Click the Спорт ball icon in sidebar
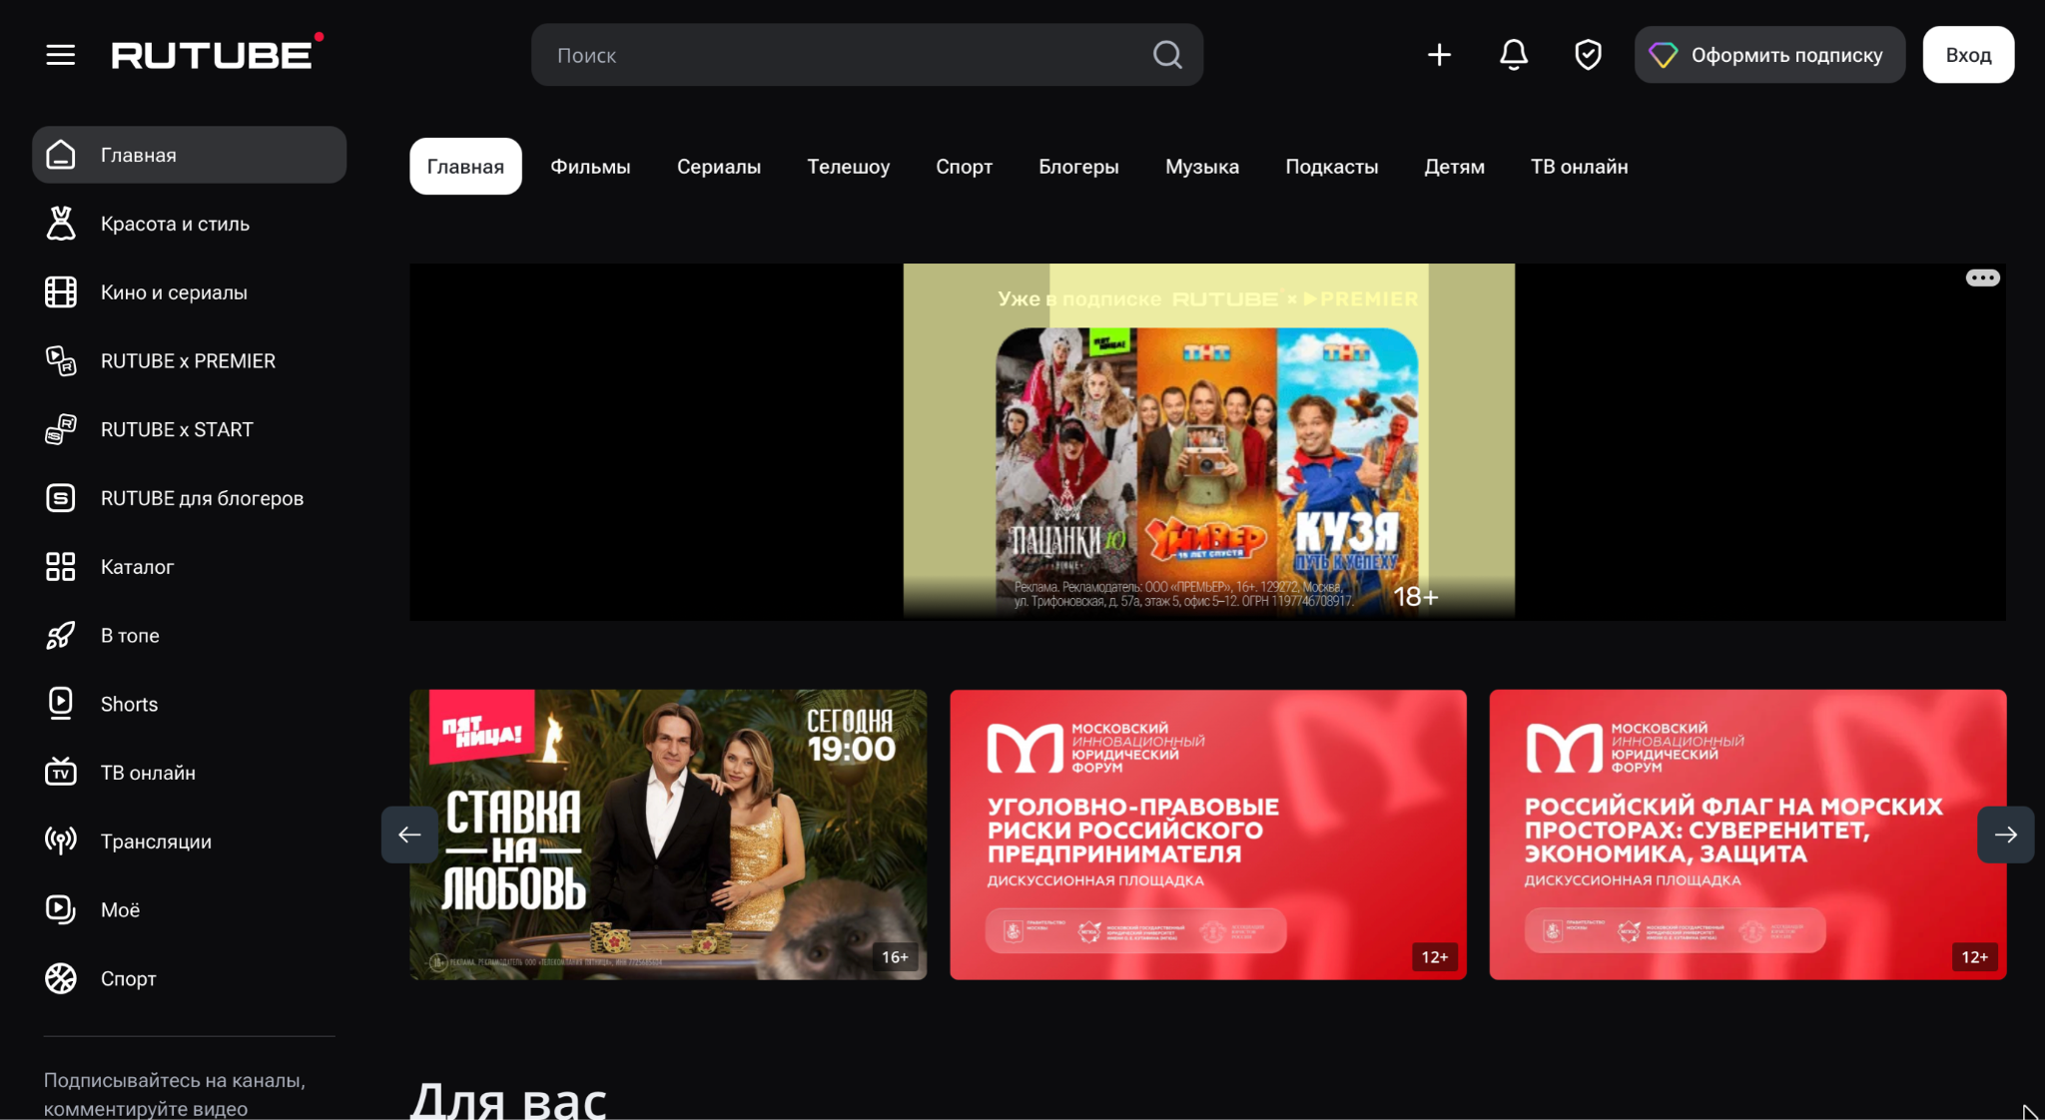The width and height of the screenshot is (2045, 1120). [61, 978]
